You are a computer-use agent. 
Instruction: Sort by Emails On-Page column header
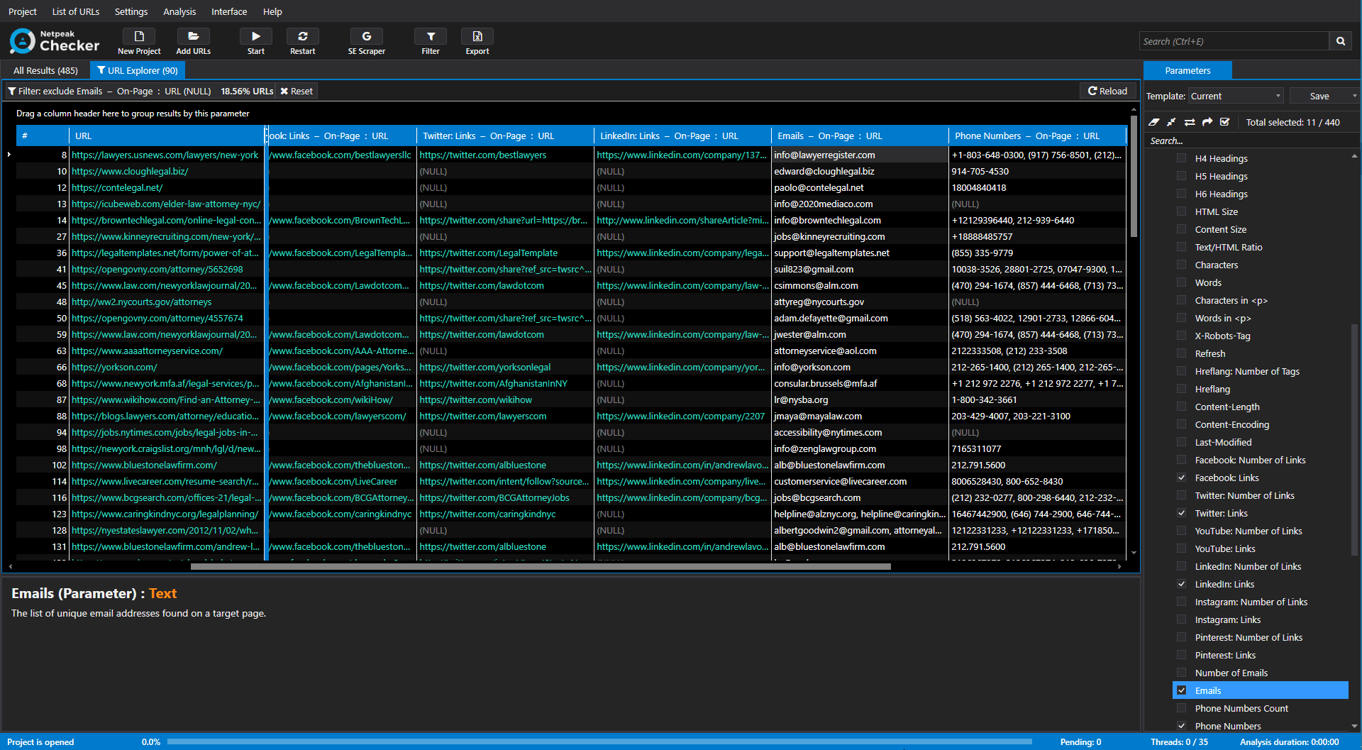click(860, 136)
